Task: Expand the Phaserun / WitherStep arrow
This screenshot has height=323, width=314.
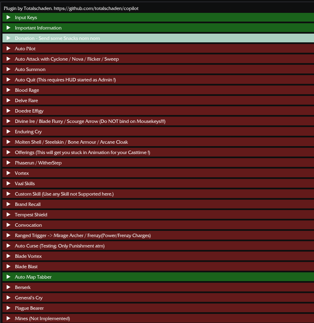Action: click(x=8, y=163)
